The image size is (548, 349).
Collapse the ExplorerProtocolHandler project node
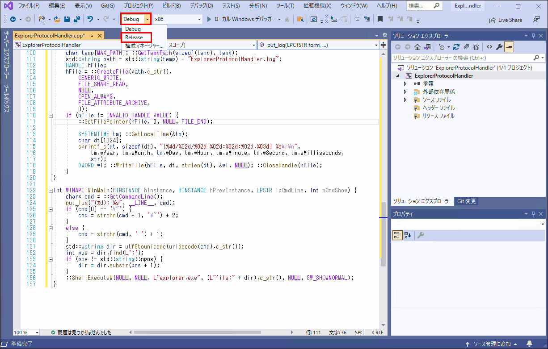pos(397,76)
